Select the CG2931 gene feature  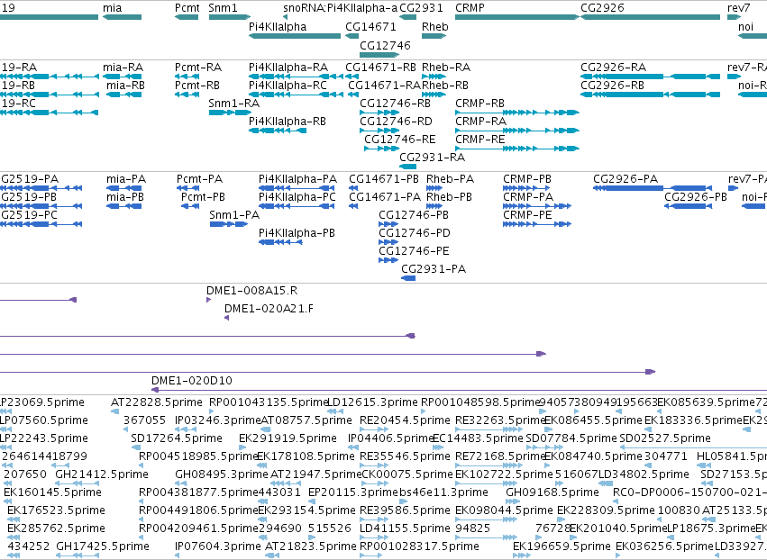[407, 17]
